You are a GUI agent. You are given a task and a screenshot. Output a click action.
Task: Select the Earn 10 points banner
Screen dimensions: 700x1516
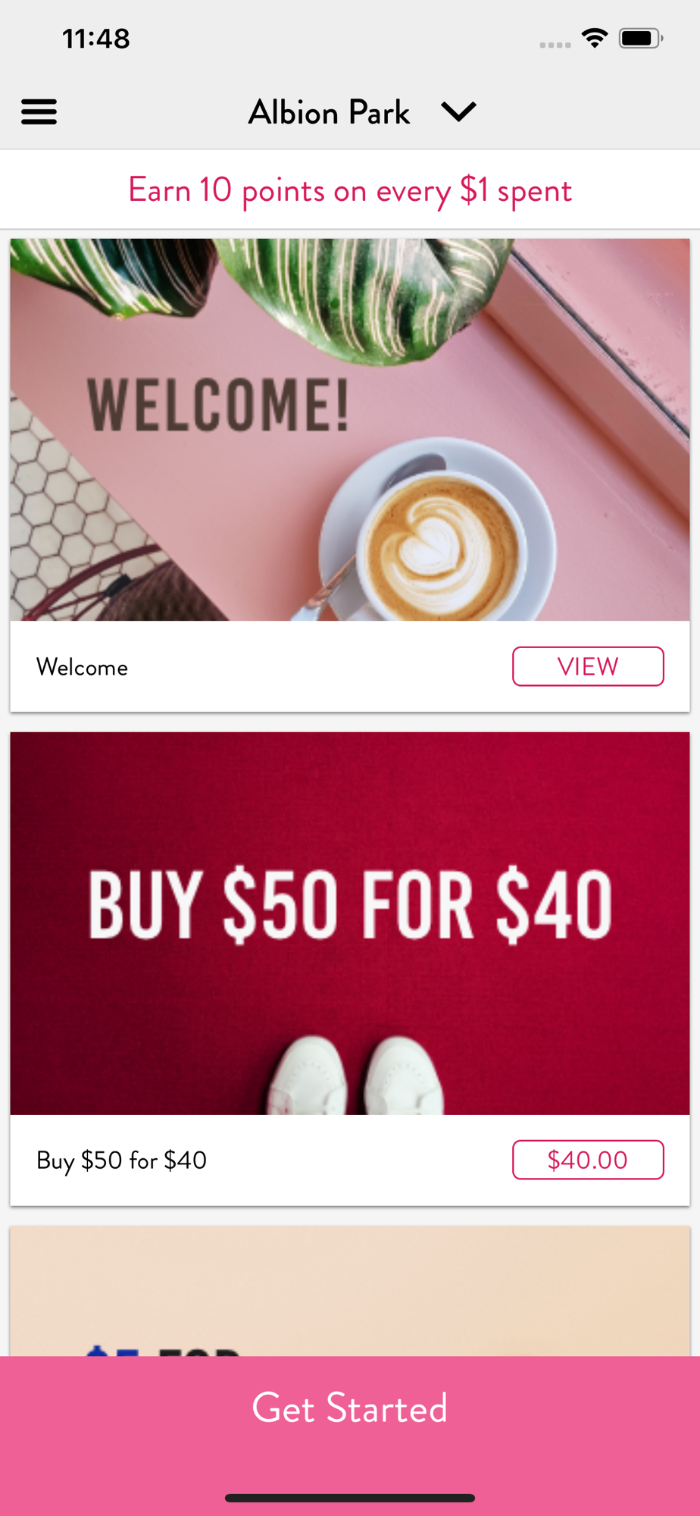click(x=350, y=189)
